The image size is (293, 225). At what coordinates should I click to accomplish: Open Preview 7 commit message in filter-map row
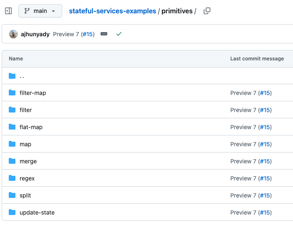point(243,93)
